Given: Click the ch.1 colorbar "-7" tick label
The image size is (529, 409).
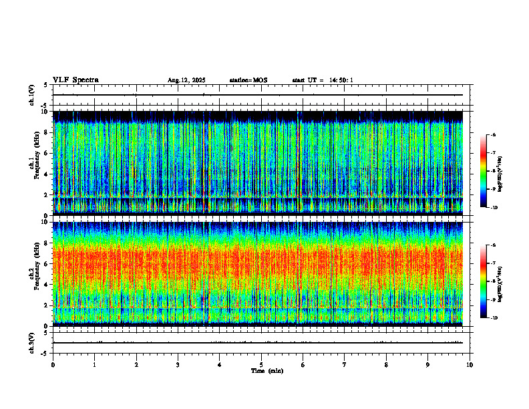Looking at the screenshot, I should pyautogui.click(x=493, y=153).
